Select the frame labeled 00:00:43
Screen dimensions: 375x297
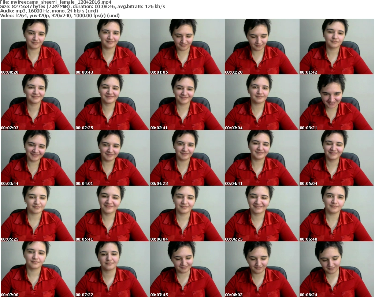click(112, 47)
